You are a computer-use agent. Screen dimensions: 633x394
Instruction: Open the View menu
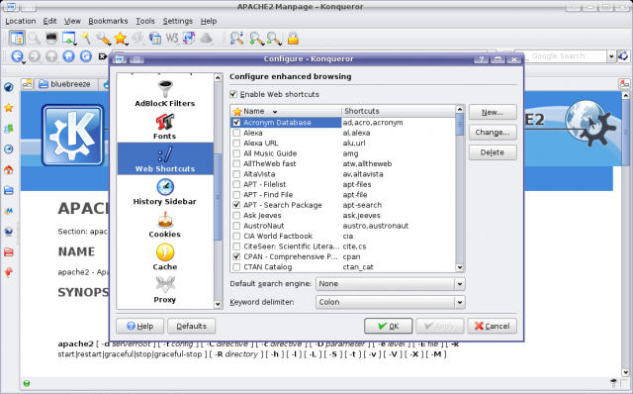(72, 21)
